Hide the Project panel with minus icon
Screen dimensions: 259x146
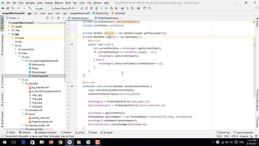click(x=64, y=18)
